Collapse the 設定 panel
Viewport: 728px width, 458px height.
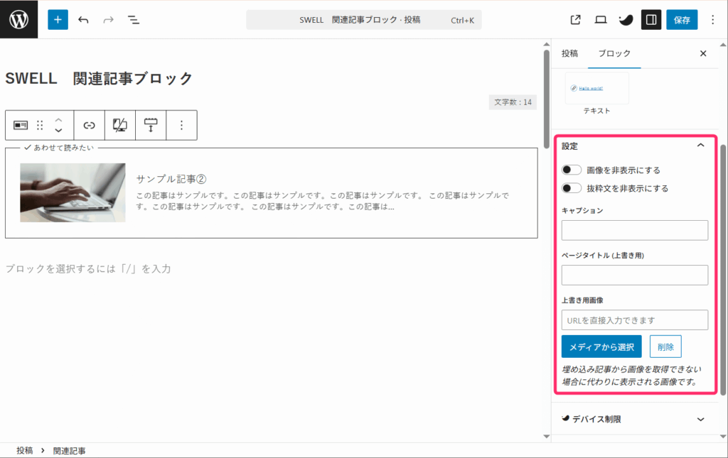700,146
